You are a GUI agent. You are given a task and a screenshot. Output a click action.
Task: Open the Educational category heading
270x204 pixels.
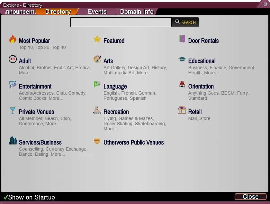[202, 61]
